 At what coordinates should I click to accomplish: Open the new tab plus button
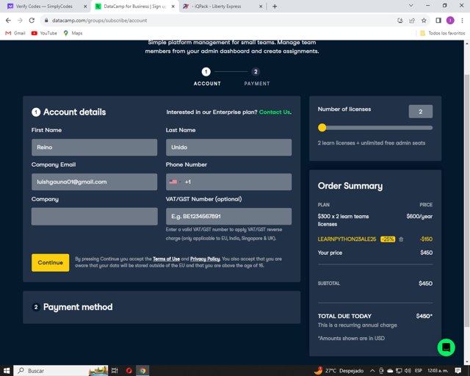pyautogui.click(x=275, y=7)
